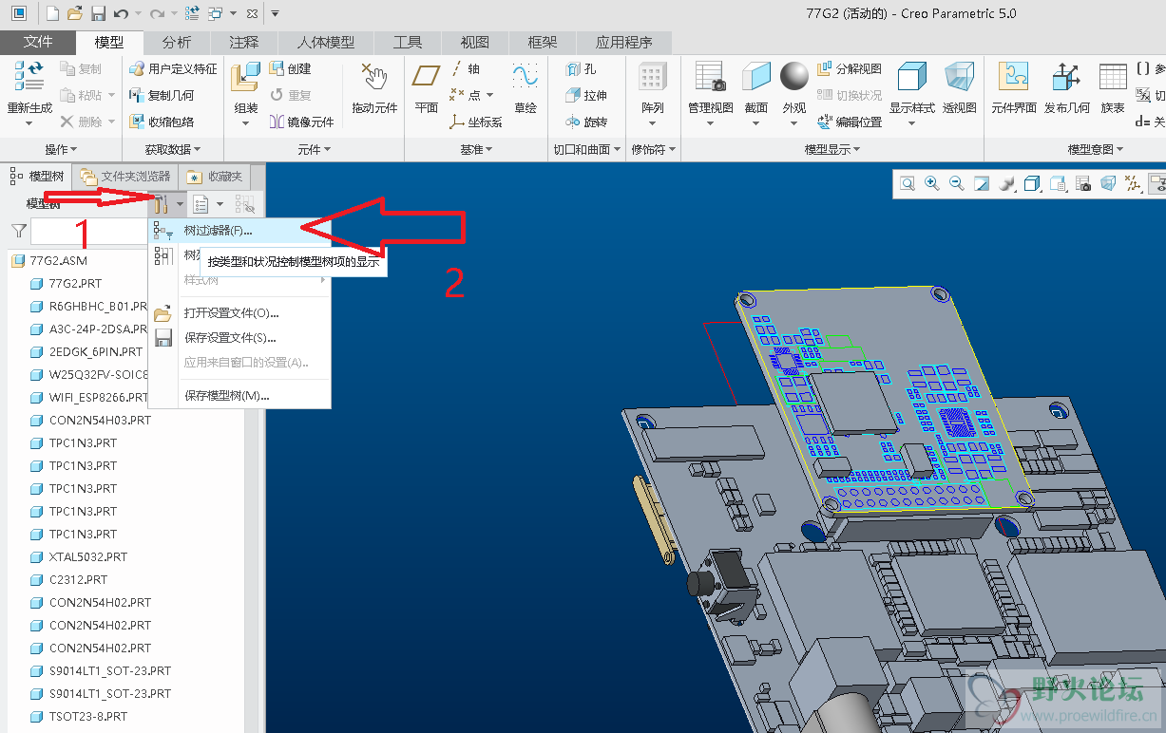Expand the 获取数据 (Get Data) group dropdown

pos(172,149)
